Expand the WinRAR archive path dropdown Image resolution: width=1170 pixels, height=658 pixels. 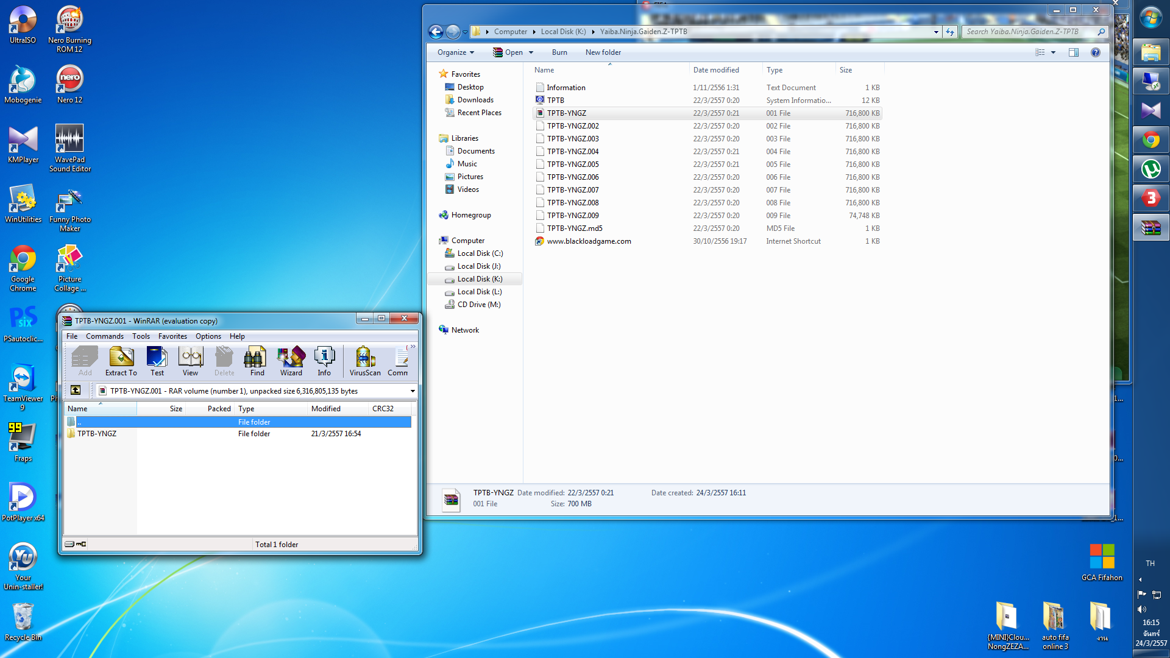coord(413,391)
